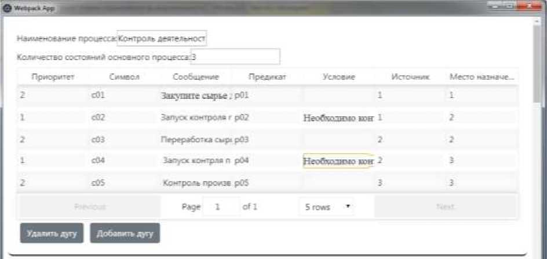547x259 pixels.
Task: Click the destination cell in row c05
Action: [x=482, y=183]
